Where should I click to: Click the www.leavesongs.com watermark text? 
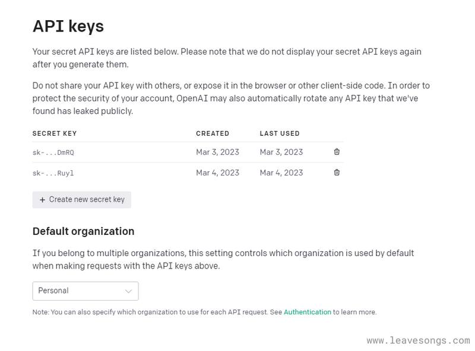[418, 340]
